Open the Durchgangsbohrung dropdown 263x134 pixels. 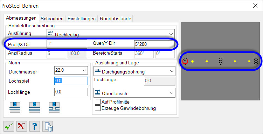134,71
